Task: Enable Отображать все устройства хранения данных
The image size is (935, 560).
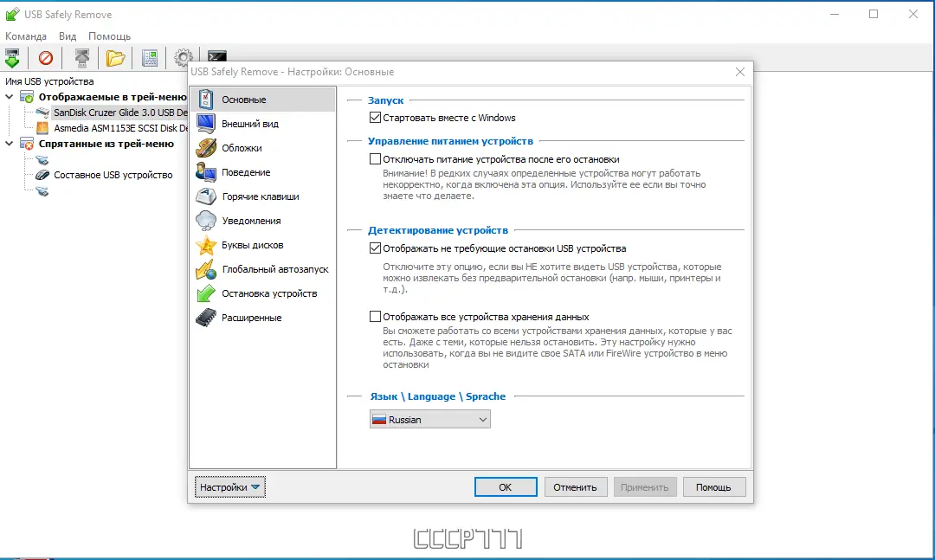Action: (x=375, y=317)
